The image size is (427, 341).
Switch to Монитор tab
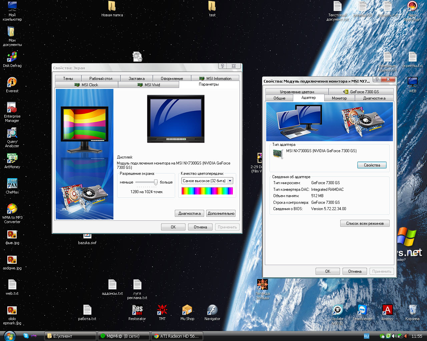click(339, 98)
